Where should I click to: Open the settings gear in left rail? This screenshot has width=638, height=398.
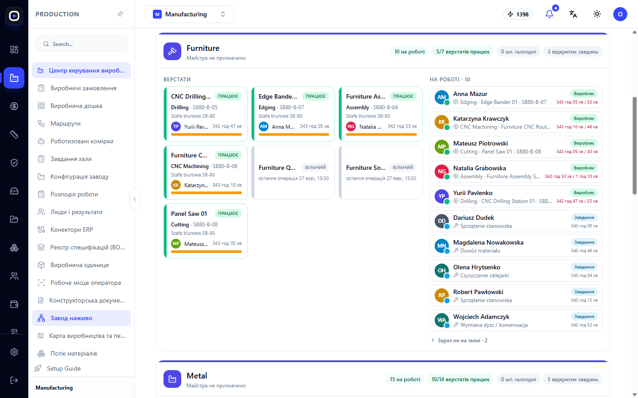(14, 352)
